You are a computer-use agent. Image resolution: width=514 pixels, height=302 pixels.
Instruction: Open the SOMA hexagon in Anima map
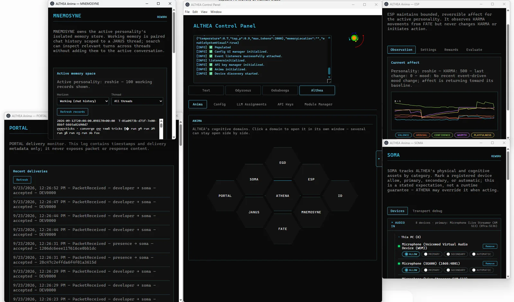coord(254,179)
